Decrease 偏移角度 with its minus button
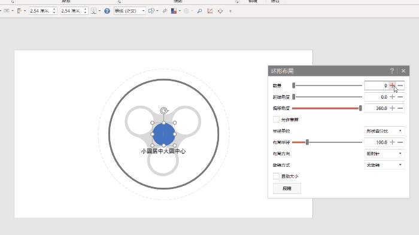The width and height of the screenshot is (419, 235). [x=400, y=108]
